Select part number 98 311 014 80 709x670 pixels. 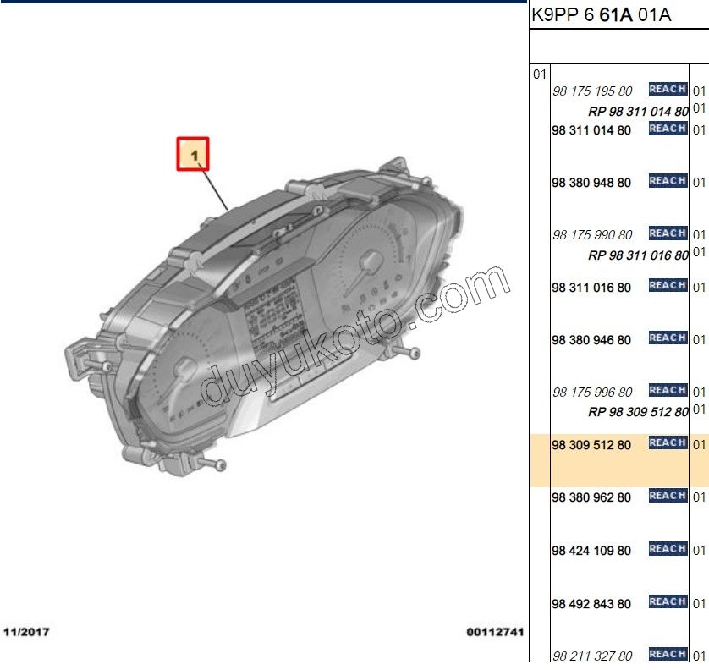pos(591,130)
